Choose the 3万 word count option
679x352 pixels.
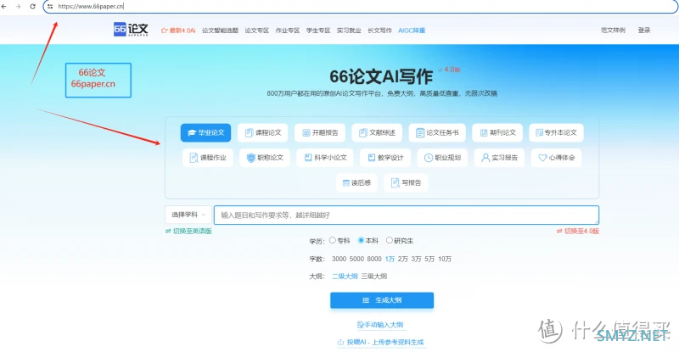[416, 259]
